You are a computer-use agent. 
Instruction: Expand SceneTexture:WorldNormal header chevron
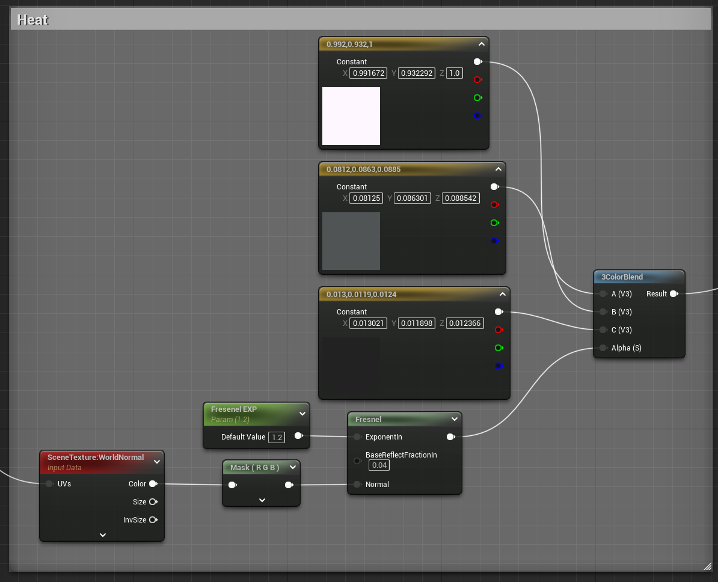coord(156,462)
